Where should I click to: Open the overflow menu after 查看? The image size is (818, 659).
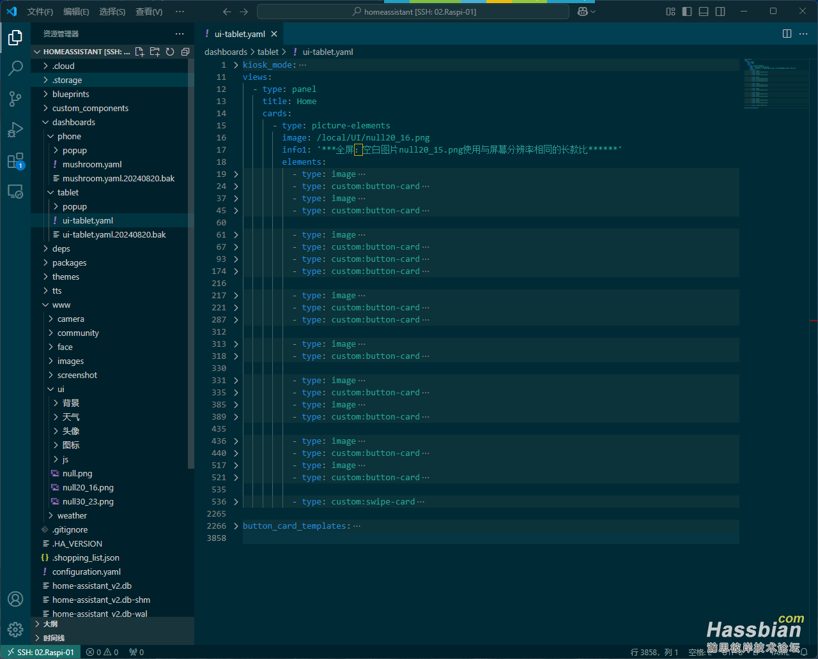point(180,11)
